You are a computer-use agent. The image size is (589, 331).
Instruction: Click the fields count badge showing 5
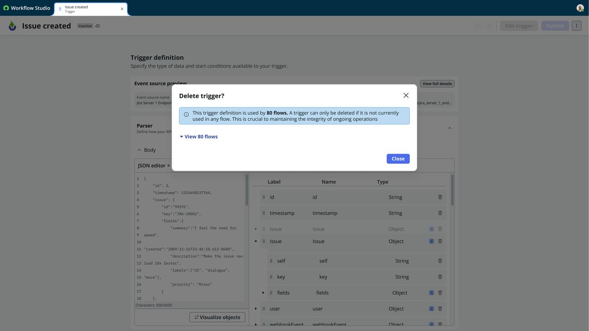tap(431, 293)
